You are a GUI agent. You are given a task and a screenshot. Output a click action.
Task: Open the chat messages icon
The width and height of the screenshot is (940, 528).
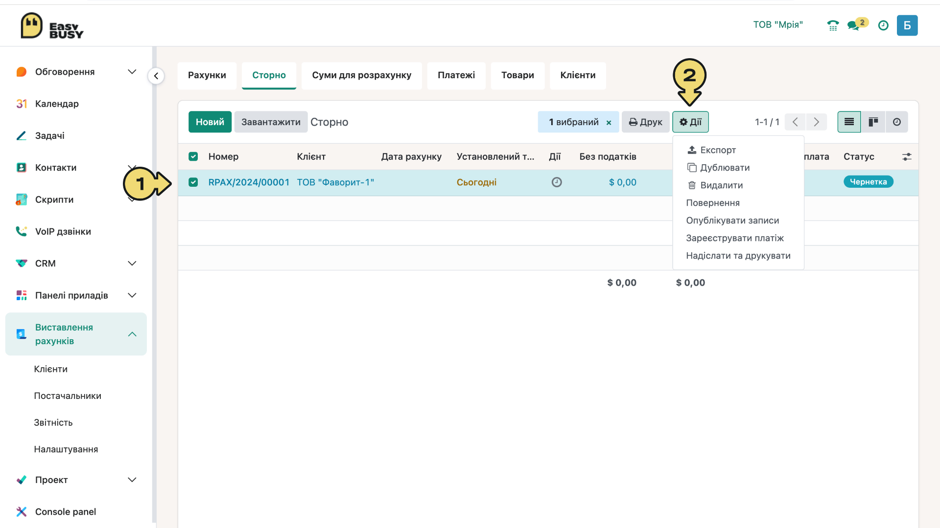(x=853, y=25)
